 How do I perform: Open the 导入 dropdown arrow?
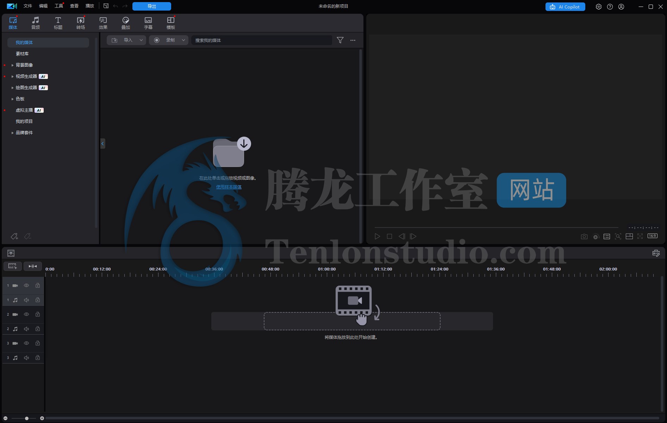point(141,40)
